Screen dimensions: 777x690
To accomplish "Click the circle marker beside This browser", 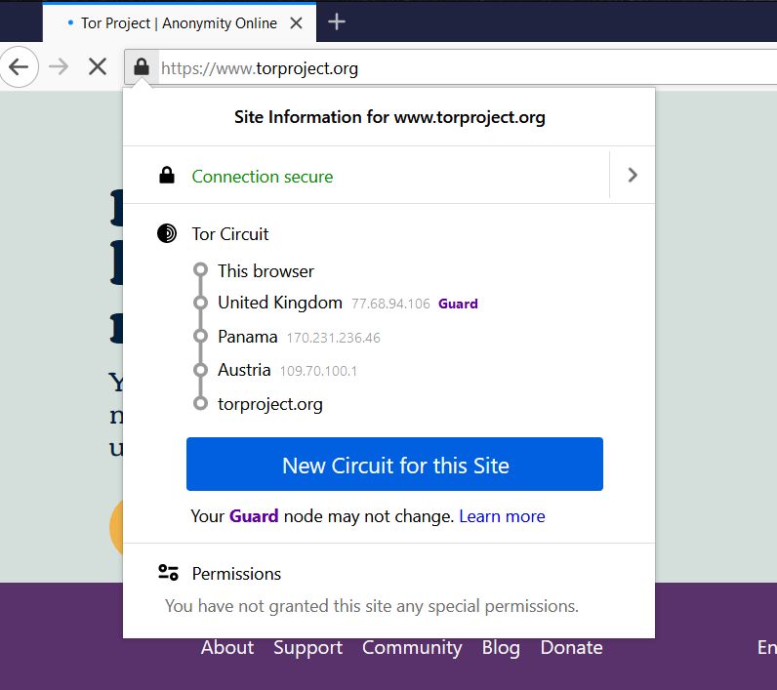I will [200, 270].
